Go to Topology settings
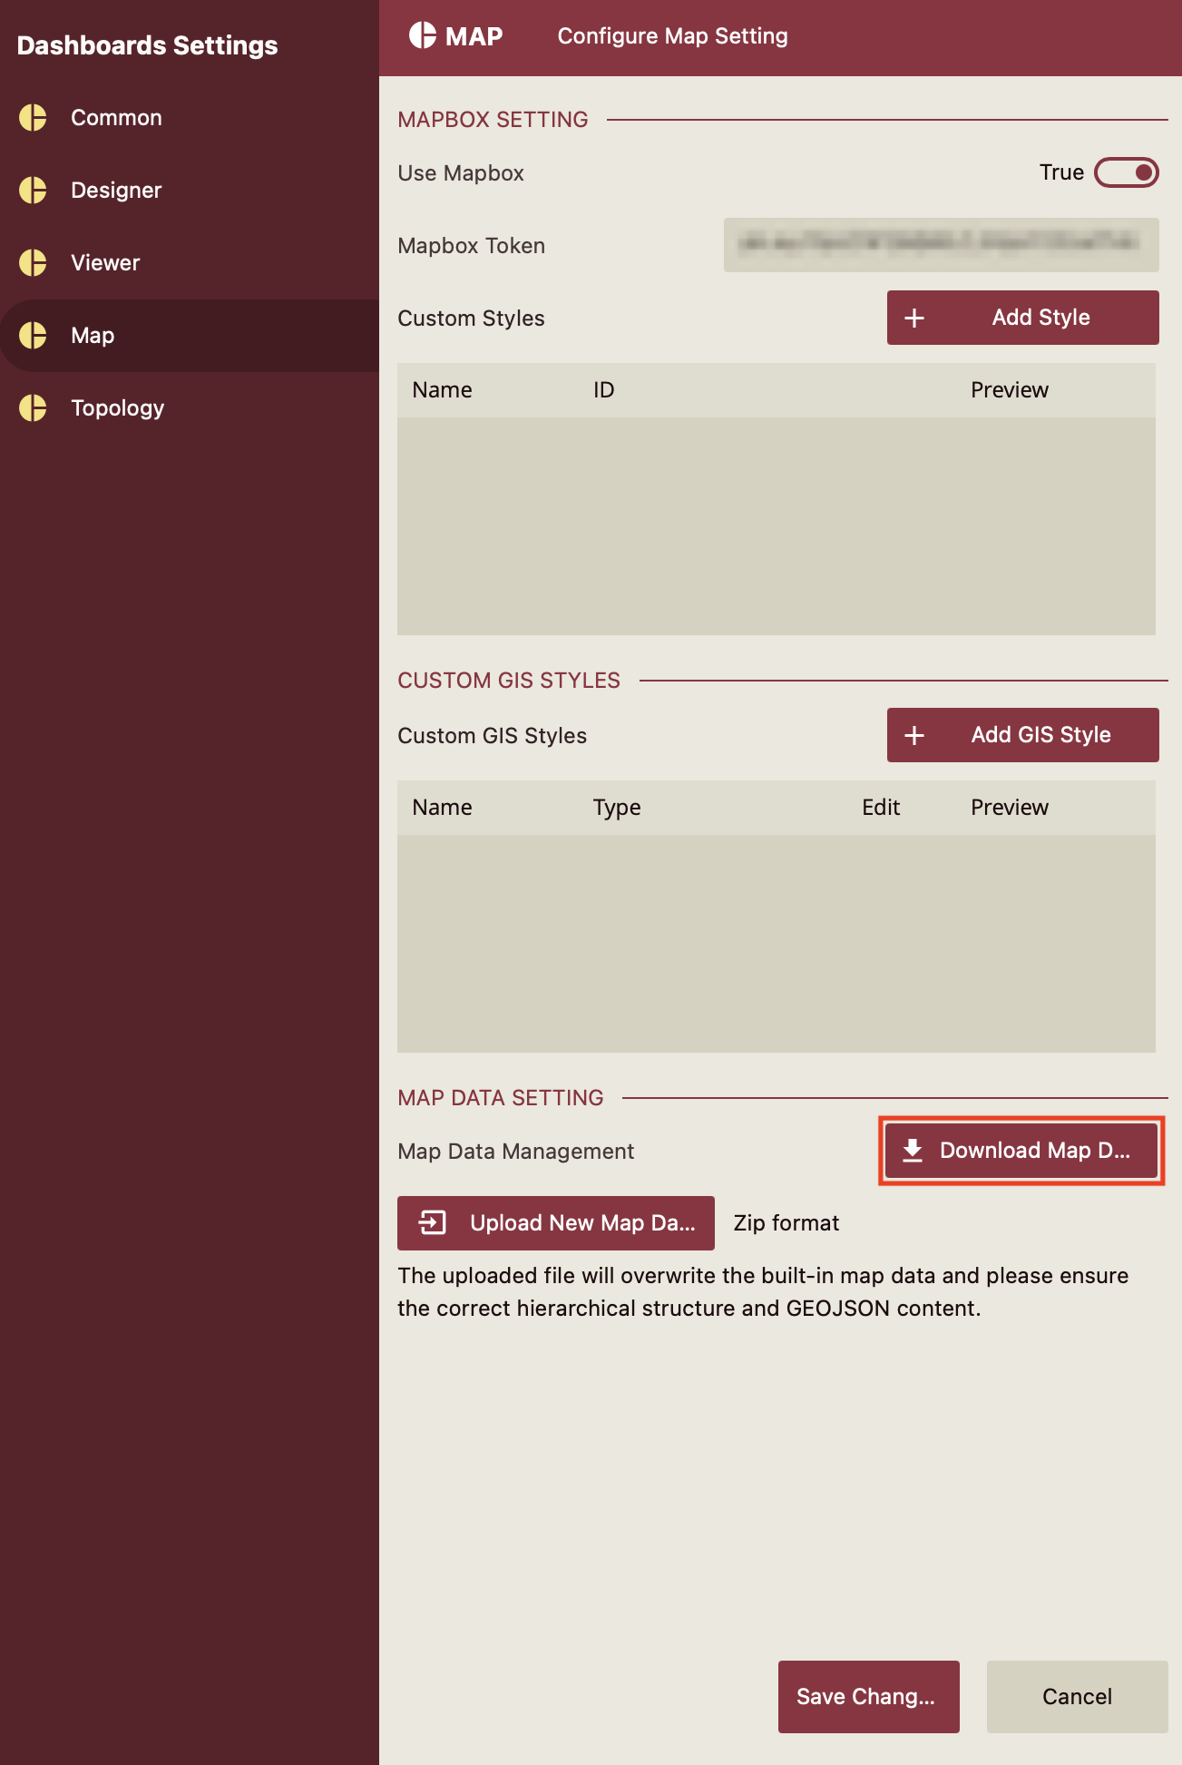1182x1765 pixels. click(x=117, y=408)
